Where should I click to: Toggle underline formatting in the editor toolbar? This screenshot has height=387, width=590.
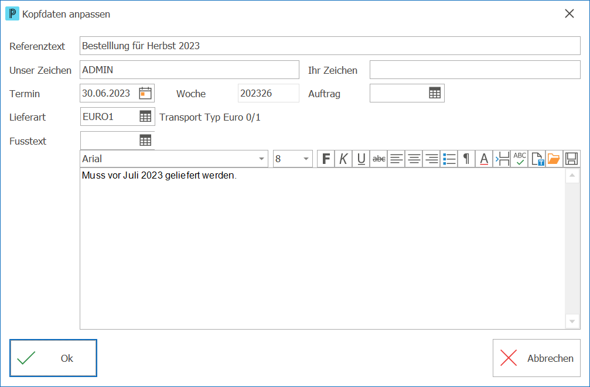(361, 159)
